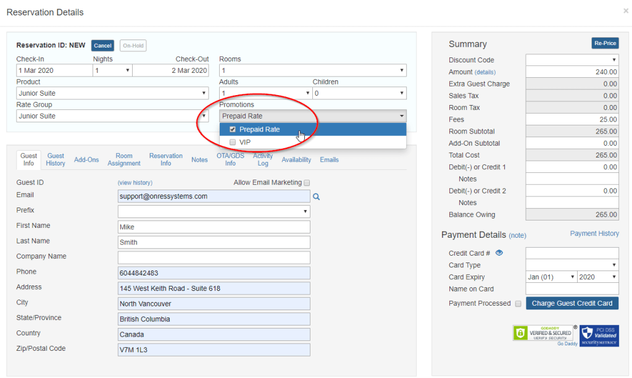Toggle the Payment Processed checkbox
This screenshot has height=378, width=632.
518,303
